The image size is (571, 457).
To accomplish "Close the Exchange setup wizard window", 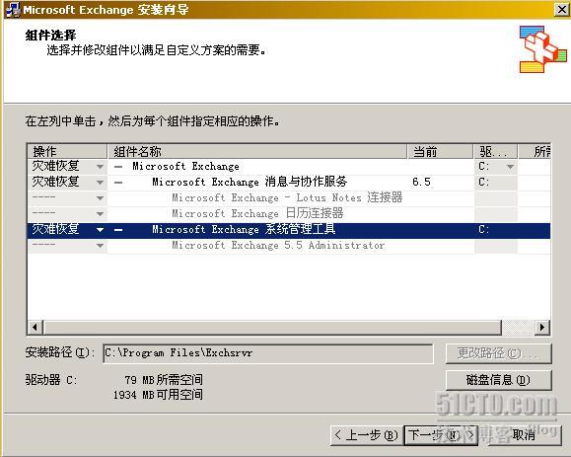I will [562, 10].
